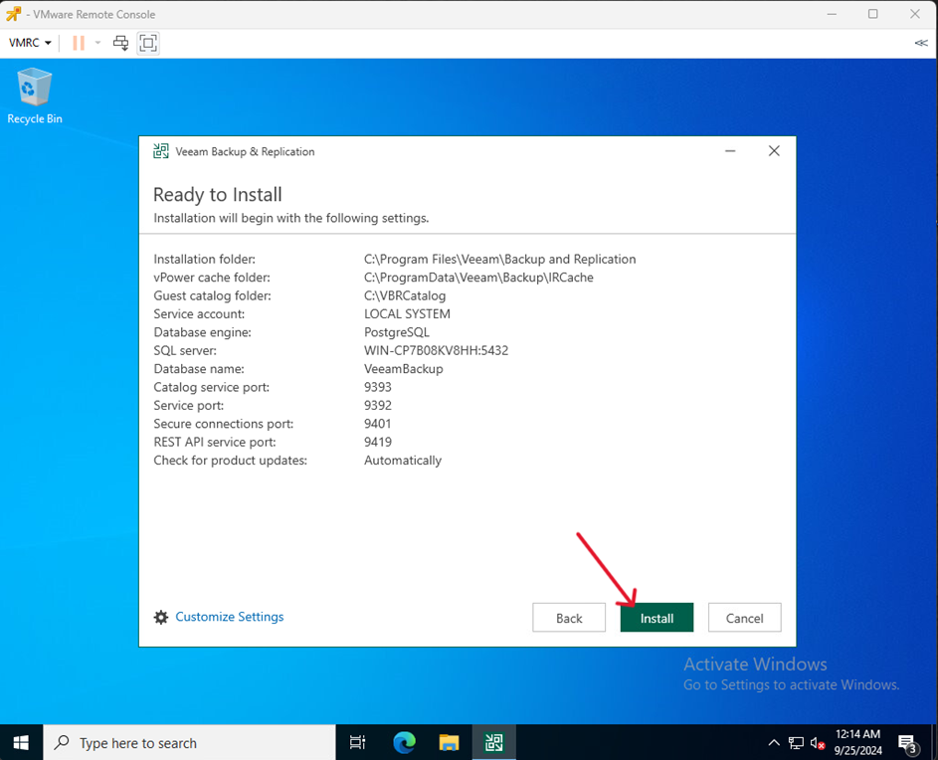Click the Back button
The image size is (938, 760).
click(x=569, y=618)
